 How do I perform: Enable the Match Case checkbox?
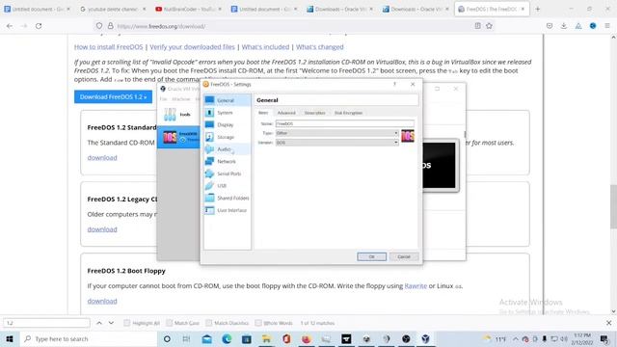click(170, 323)
